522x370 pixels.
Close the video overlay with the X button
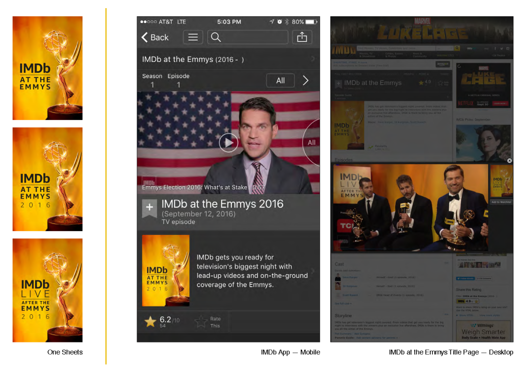click(x=509, y=161)
